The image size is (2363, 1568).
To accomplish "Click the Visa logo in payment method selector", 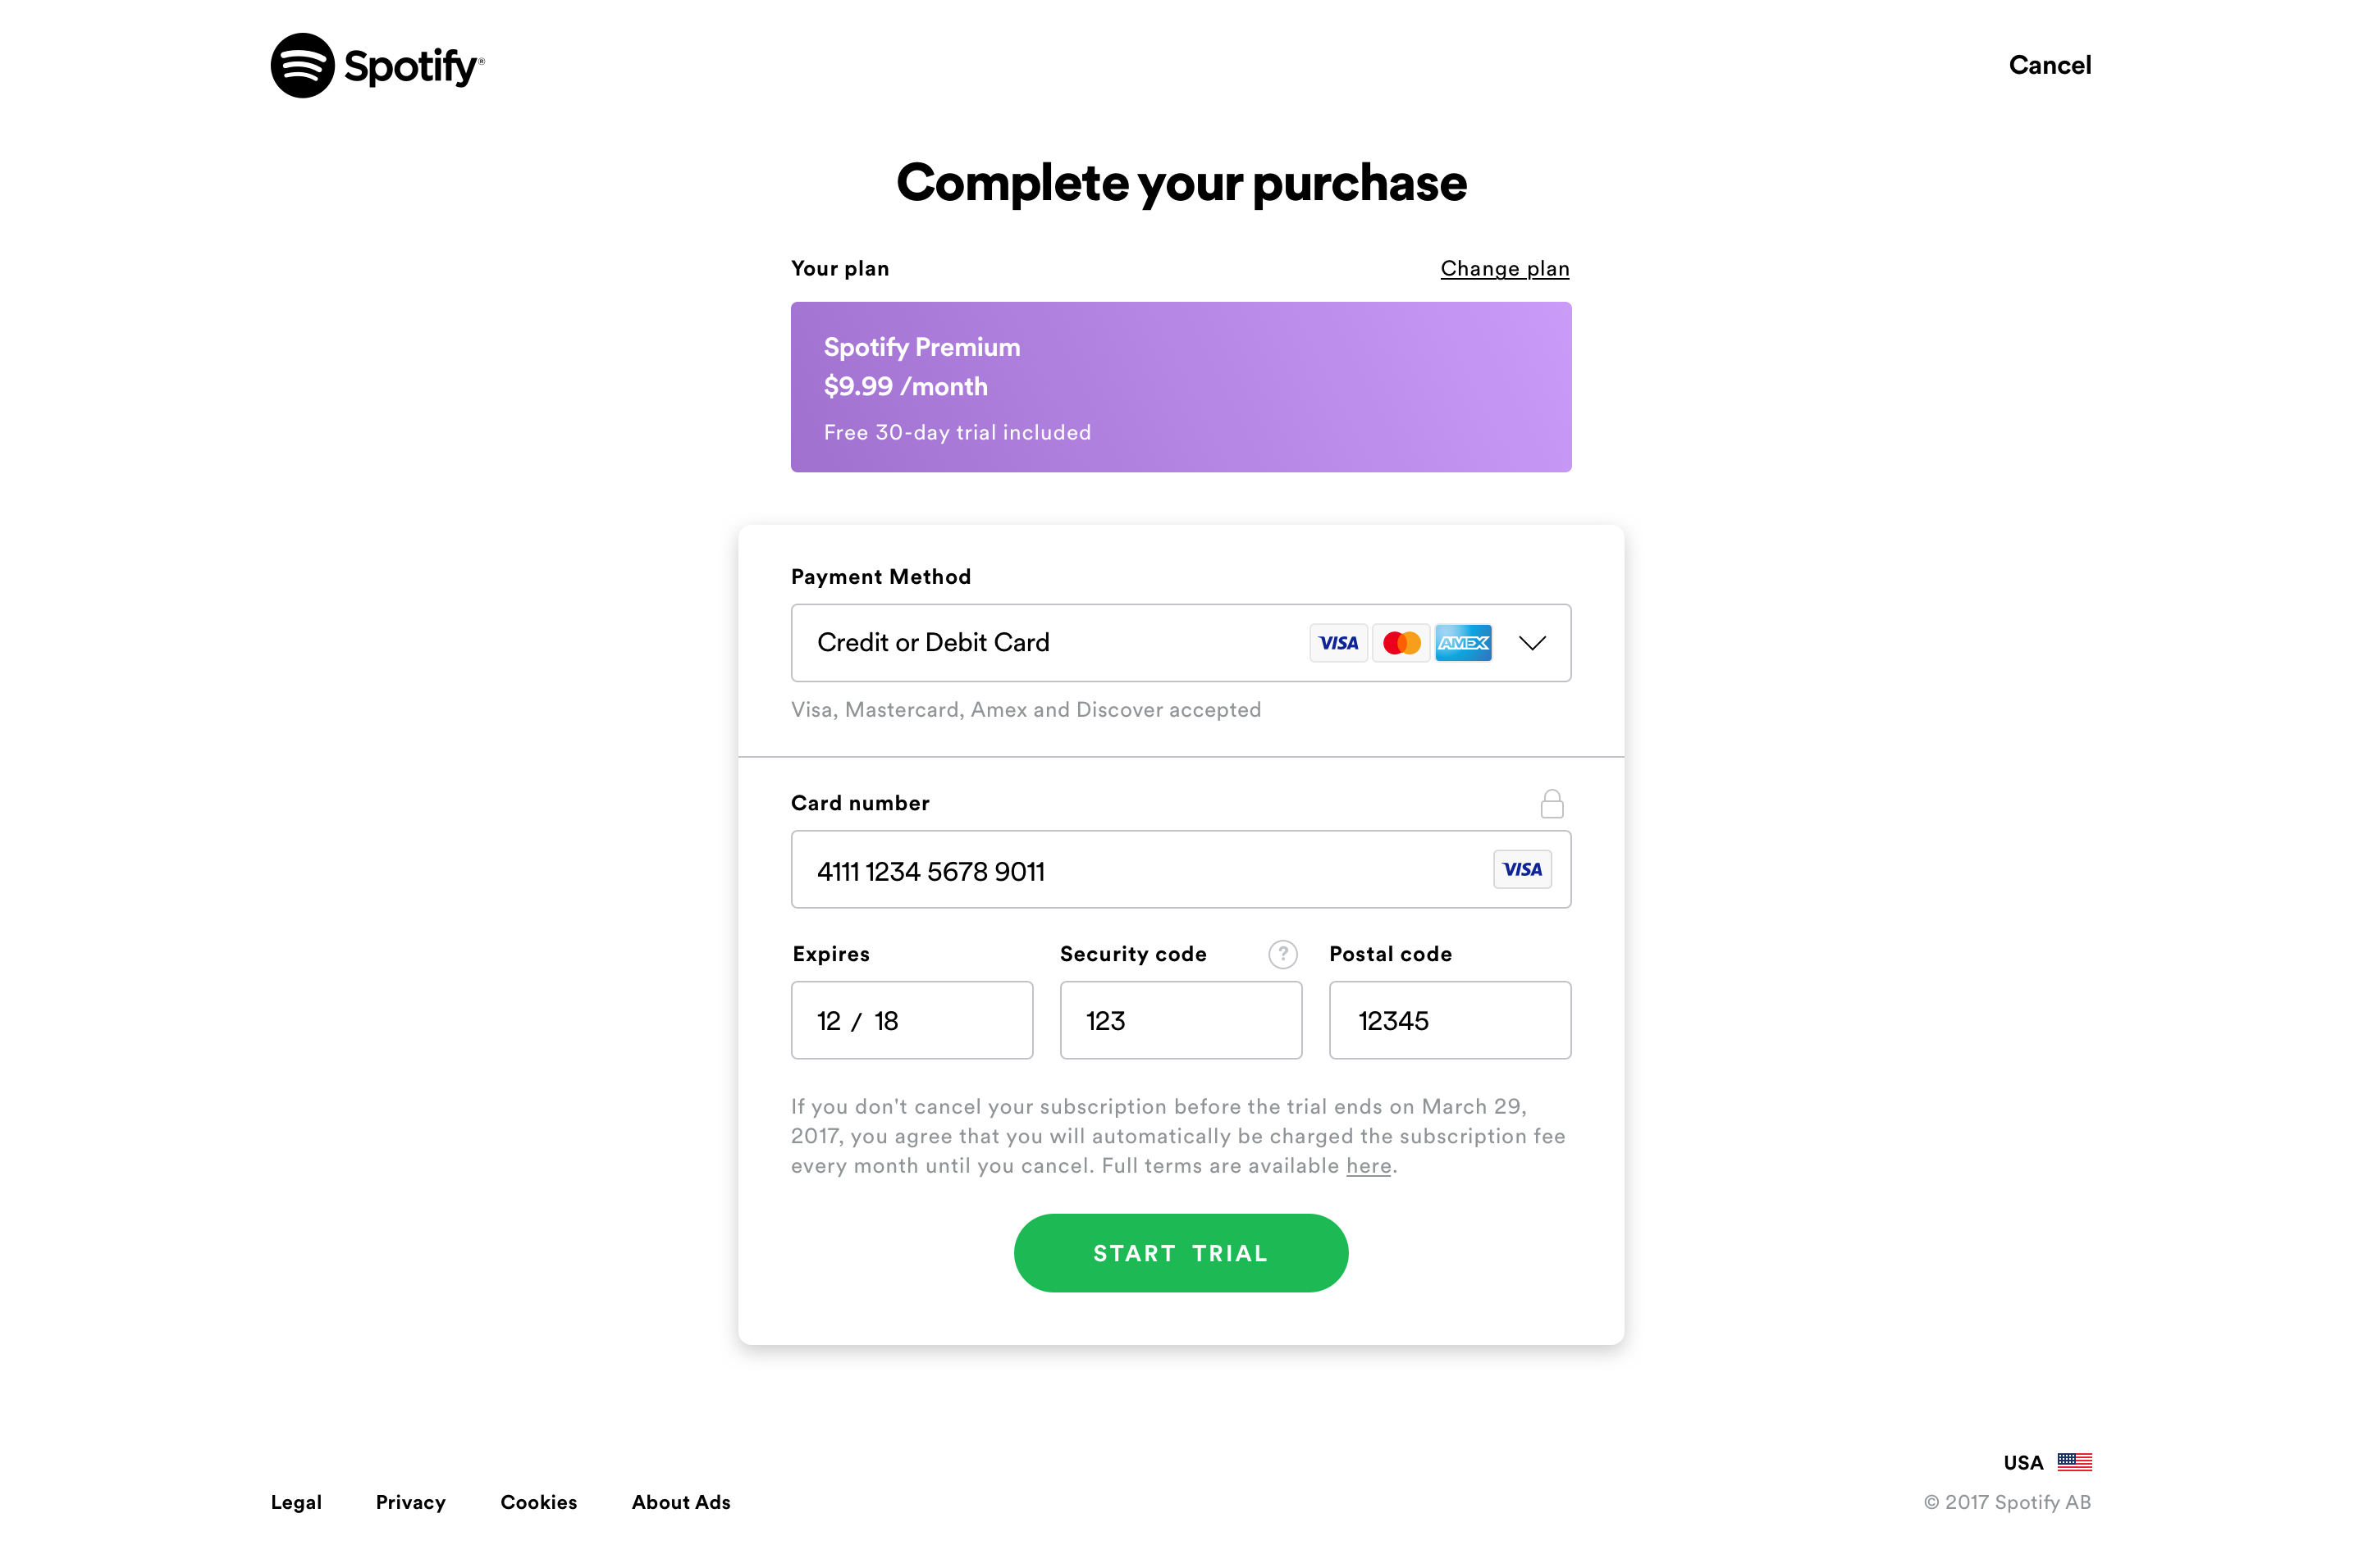I will 1337,643.
